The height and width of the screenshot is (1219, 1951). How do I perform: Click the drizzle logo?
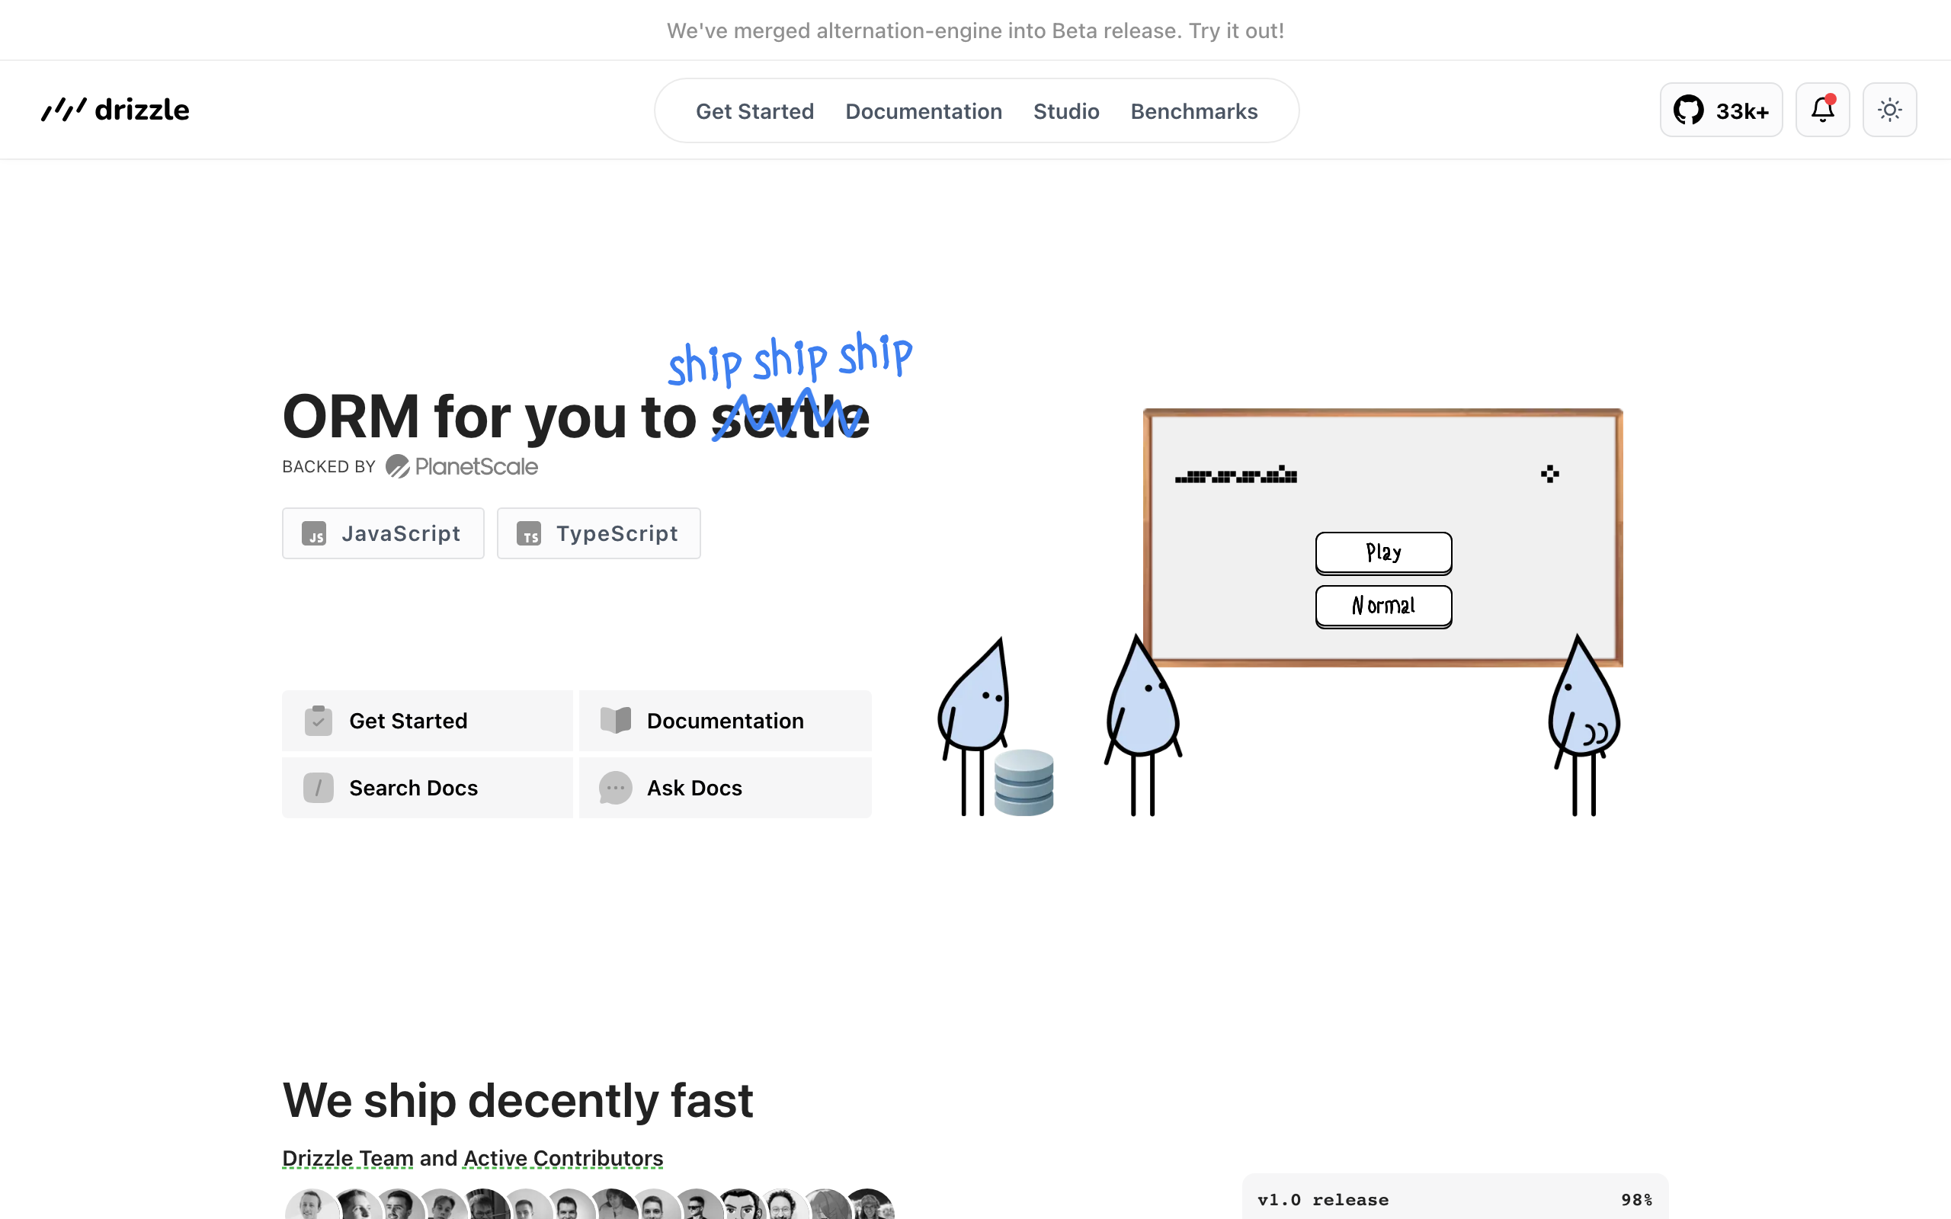115,110
